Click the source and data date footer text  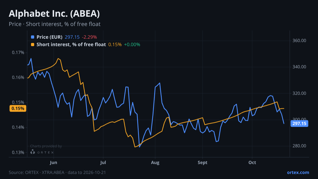(x=57, y=172)
